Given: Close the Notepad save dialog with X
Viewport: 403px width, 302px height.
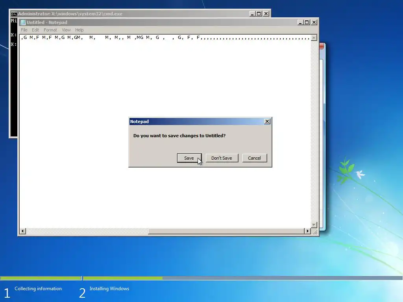Looking at the screenshot, I should coord(267,122).
